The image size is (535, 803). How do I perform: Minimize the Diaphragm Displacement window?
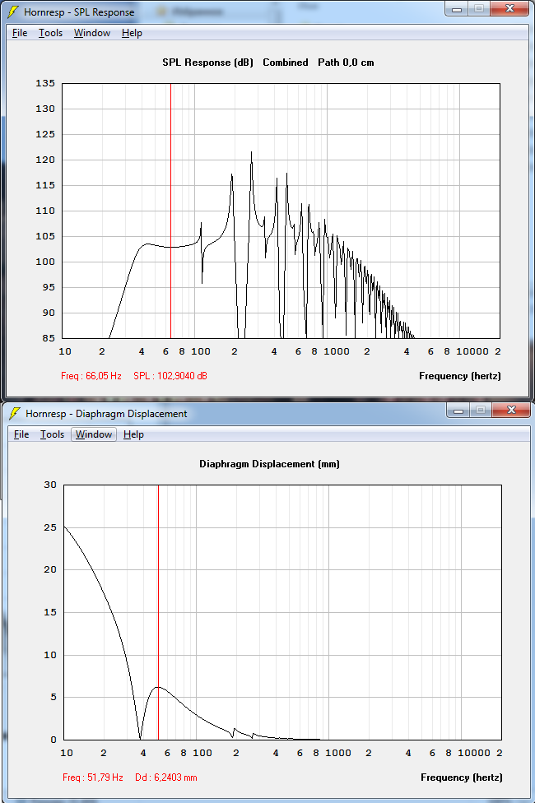point(458,411)
